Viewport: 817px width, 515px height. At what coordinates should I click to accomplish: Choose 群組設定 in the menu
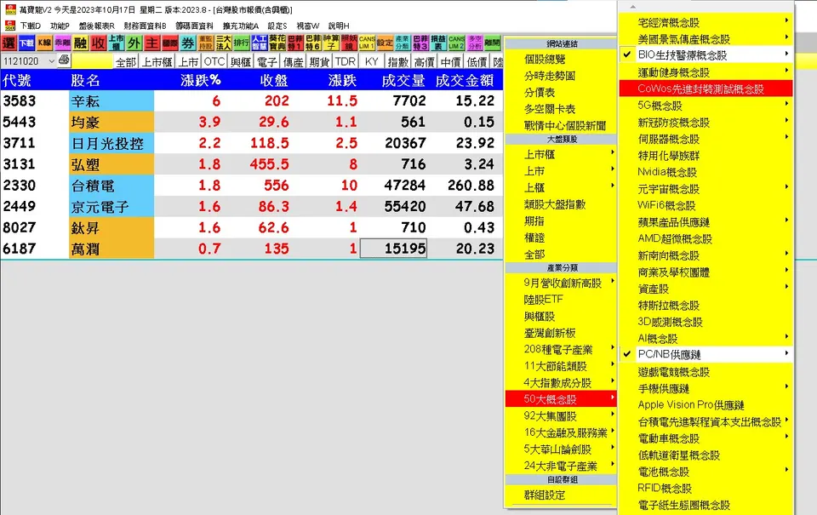[x=545, y=495]
